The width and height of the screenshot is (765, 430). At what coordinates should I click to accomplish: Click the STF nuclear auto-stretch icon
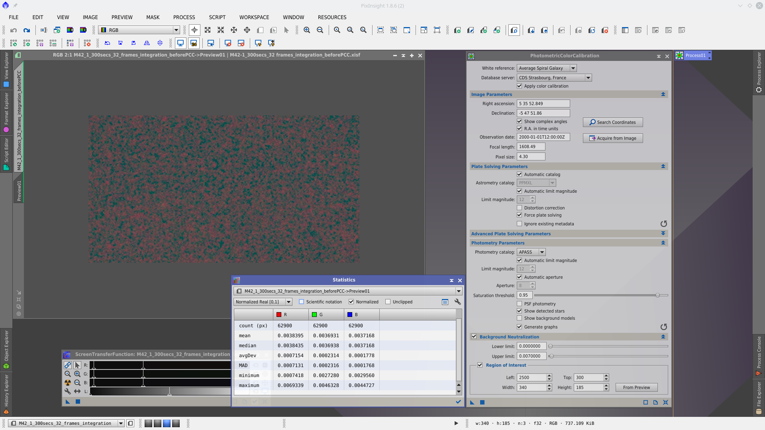[68, 383]
